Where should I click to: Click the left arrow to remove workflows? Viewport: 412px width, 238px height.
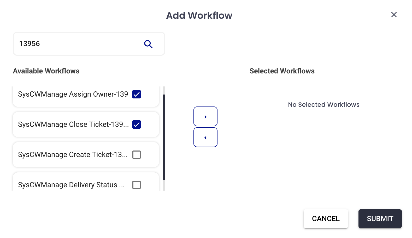point(205,137)
